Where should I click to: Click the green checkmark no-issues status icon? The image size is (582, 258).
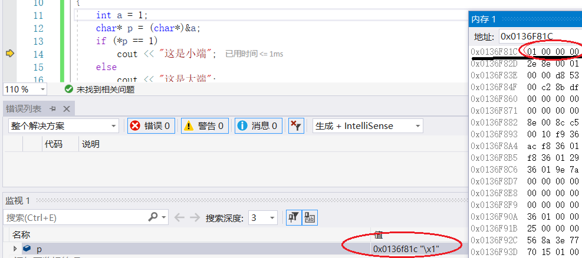(x=68, y=89)
